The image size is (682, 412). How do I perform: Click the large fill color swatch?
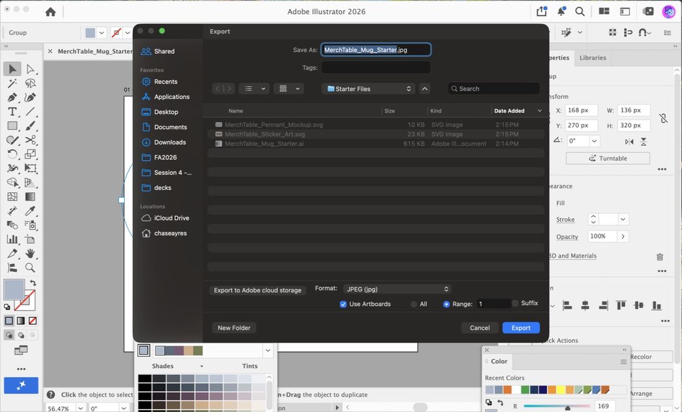coord(14,289)
